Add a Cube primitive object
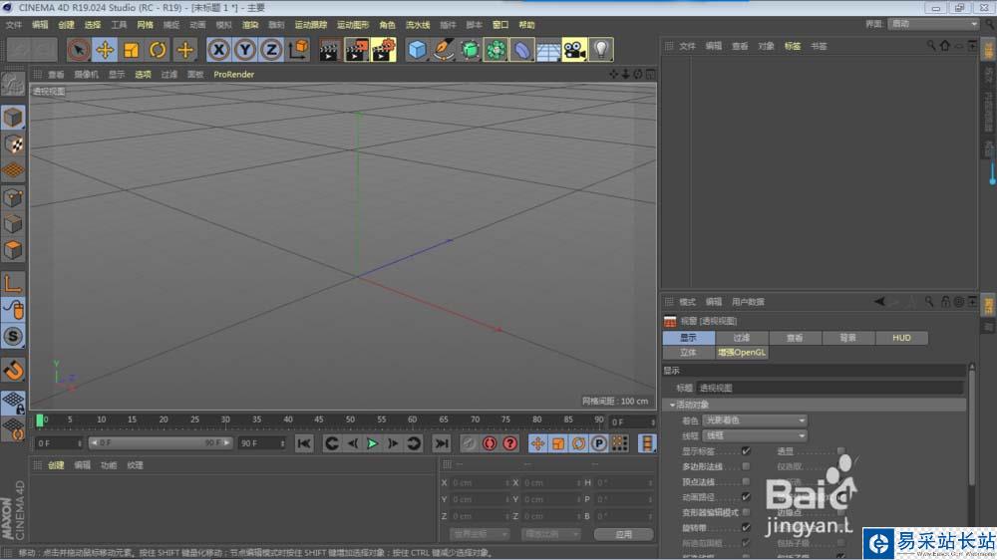997x560 pixels. tap(417, 50)
